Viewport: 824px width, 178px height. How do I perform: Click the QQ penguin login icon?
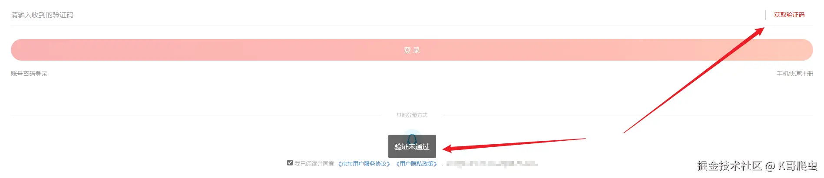[412, 139]
